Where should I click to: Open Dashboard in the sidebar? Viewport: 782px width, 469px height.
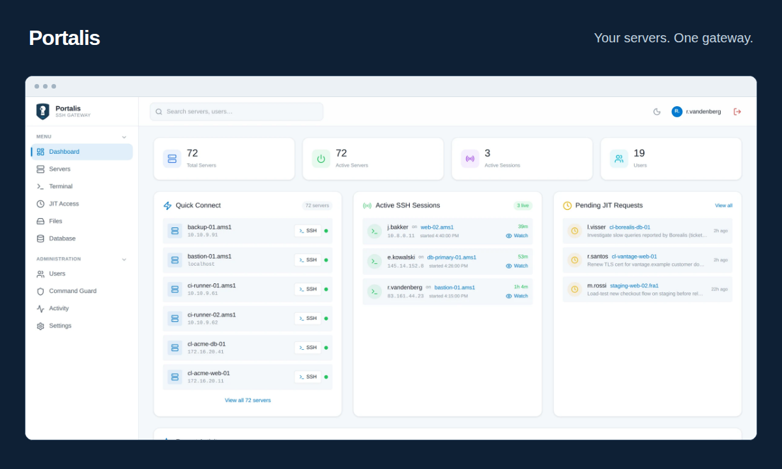[x=82, y=152]
